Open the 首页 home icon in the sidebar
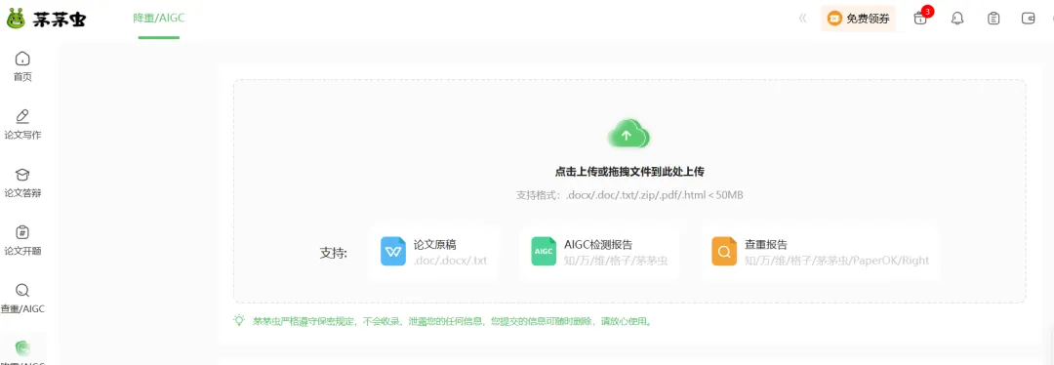This screenshot has width=1054, height=365. click(x=22, y=58)
